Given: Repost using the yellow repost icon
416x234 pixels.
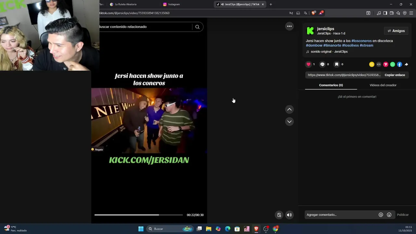Looking at the screenshot, I should click(x=372, y=64).
